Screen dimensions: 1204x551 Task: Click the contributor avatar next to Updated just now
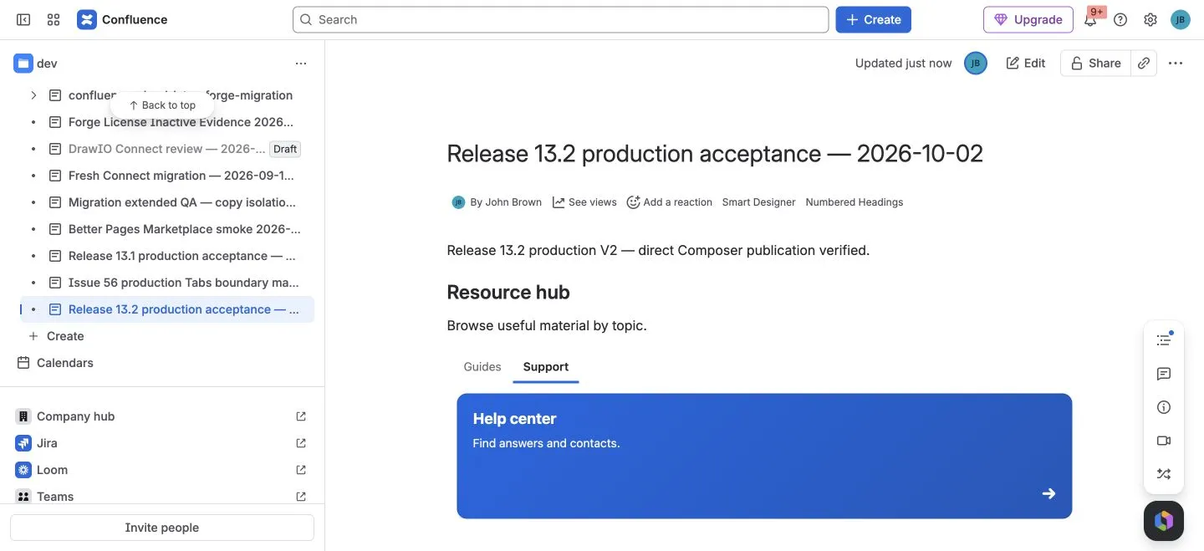[975, 63]
